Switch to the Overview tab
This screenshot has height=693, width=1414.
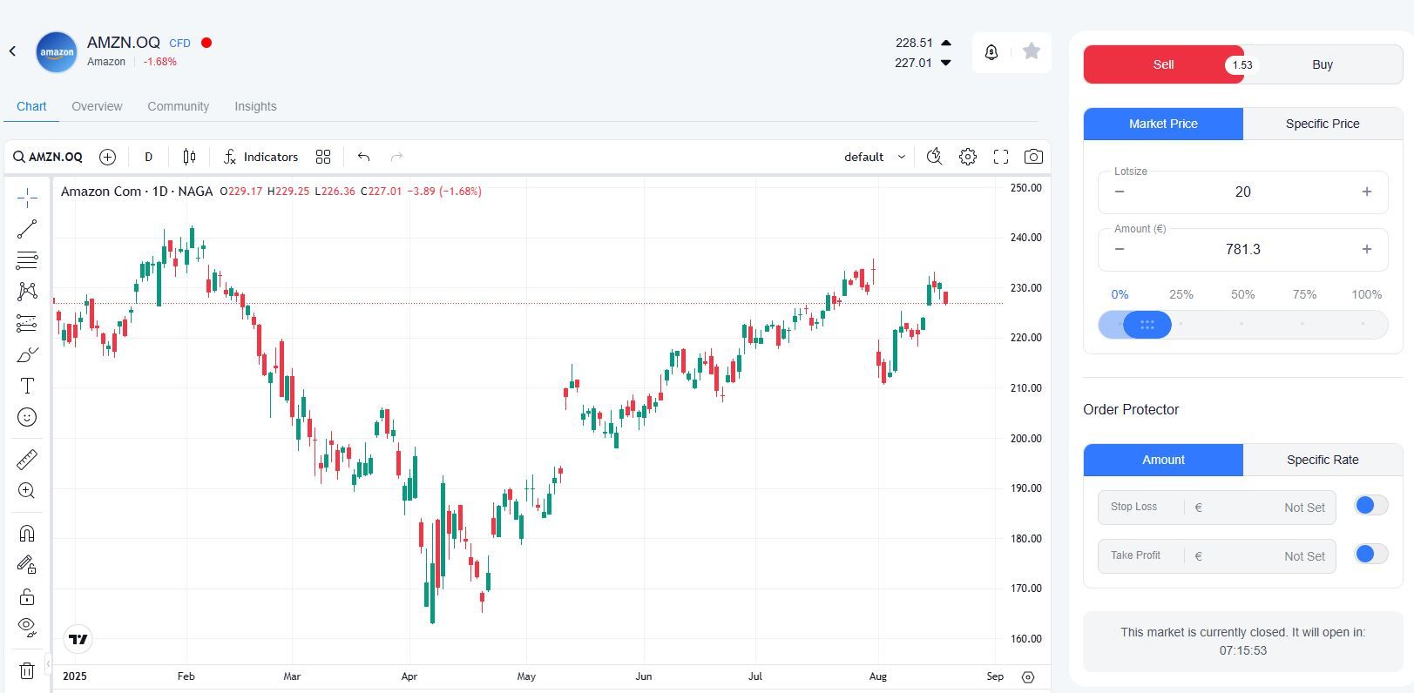(97, 106)
